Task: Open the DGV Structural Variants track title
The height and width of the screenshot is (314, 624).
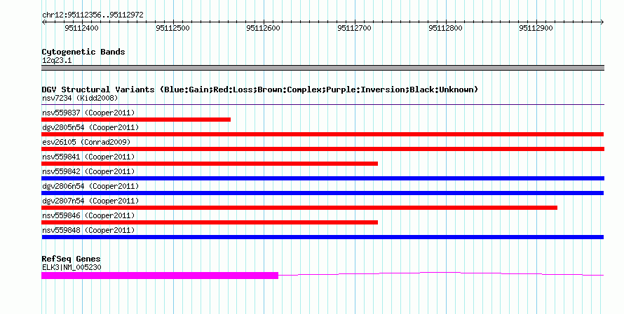Action: point(260,90)
